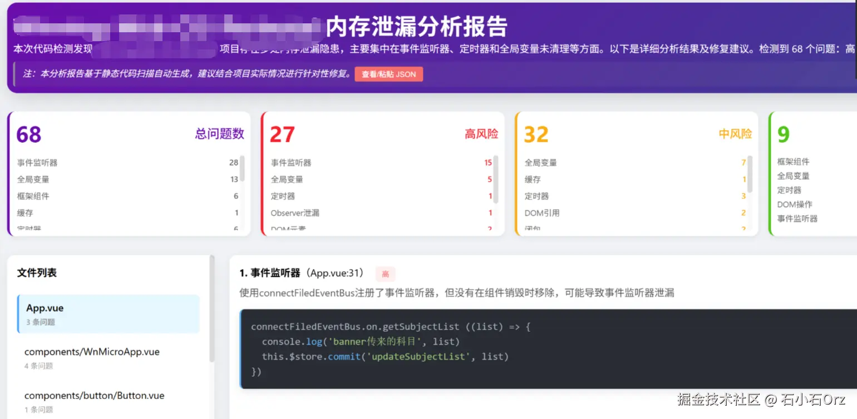
Task: Click 缓存 row in medium-risk card
Action: coord(635,179)
